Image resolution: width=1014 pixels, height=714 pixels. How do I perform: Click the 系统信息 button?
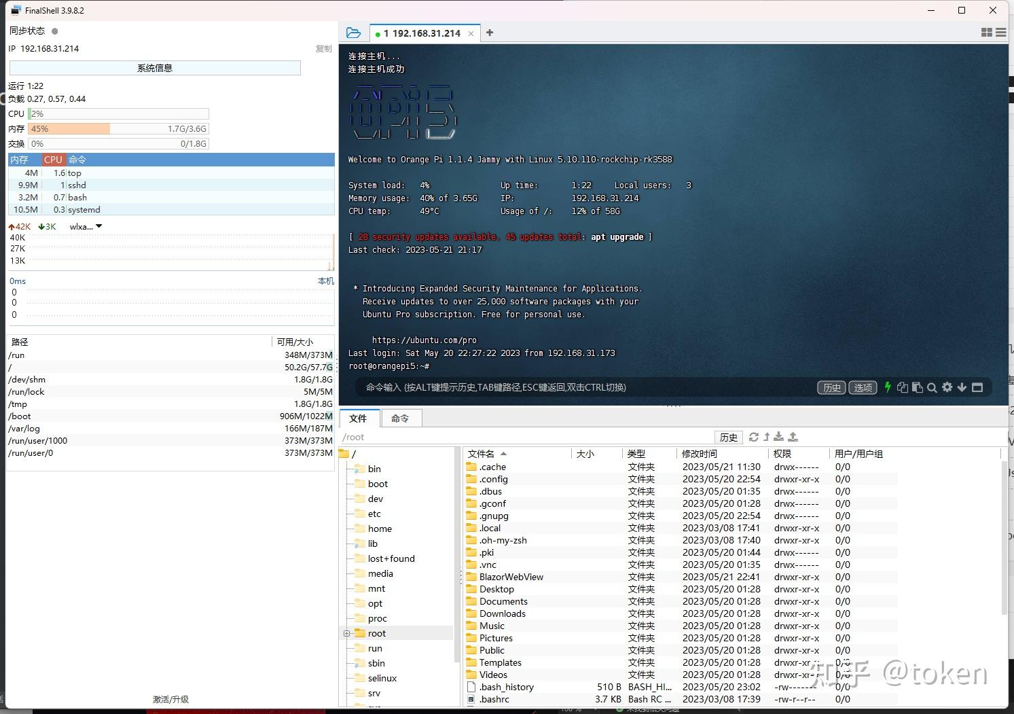[x=154, y=67]
